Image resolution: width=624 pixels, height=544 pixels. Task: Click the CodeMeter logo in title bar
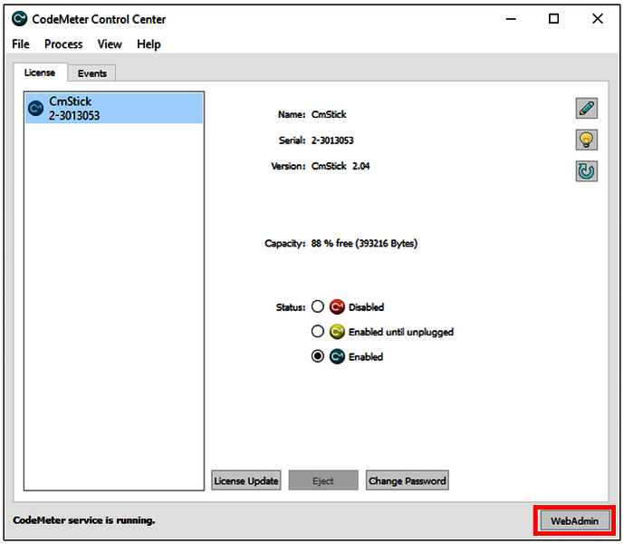[x=19, y=19]
